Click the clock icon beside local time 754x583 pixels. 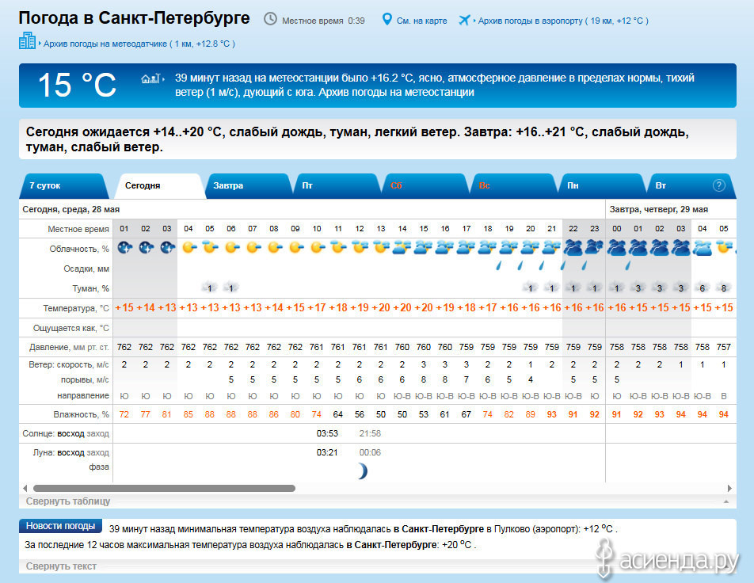click(270, 19)
